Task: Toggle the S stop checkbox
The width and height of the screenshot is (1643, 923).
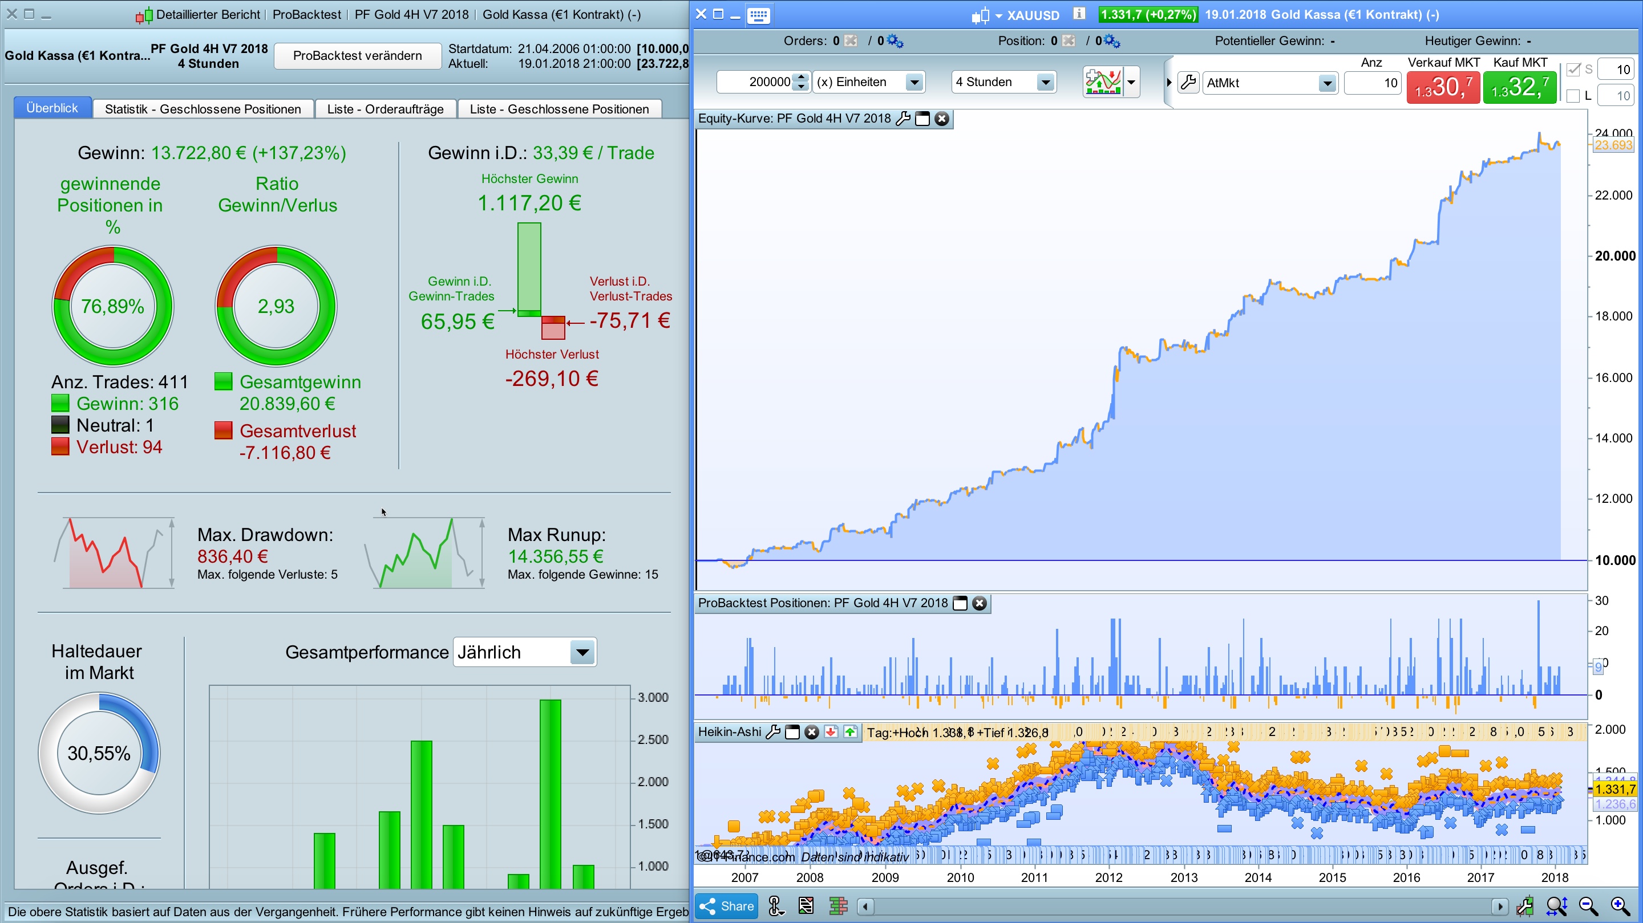Action: click(1573, 70)
